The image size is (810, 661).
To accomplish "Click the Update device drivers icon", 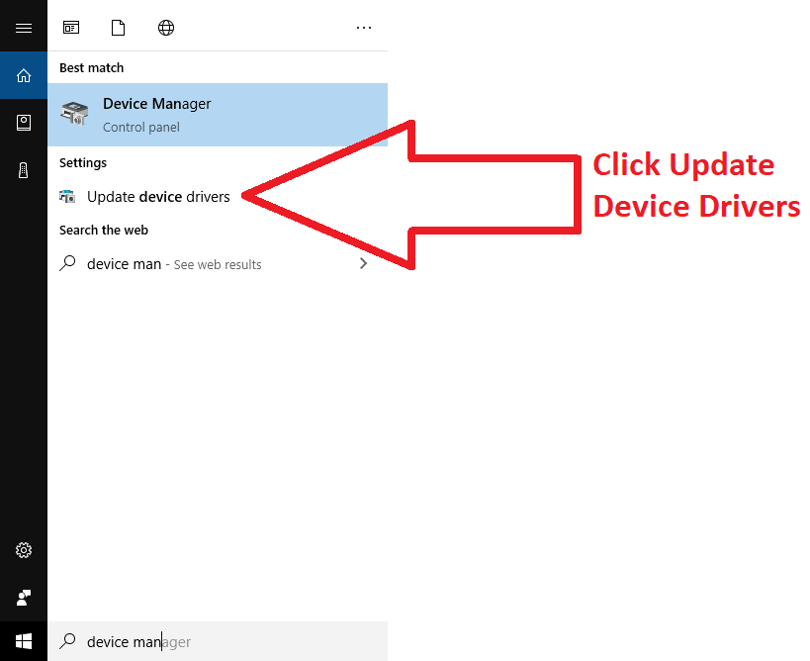I will [x=67, y=197].
